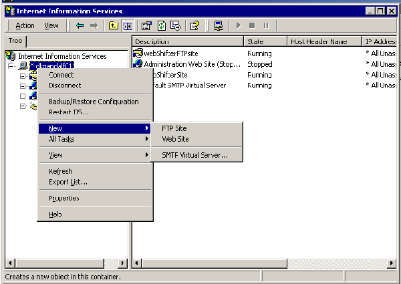401x284 pixels.
Task: Click list pane right scroll arrow
Action: click(x=392, y=263)
